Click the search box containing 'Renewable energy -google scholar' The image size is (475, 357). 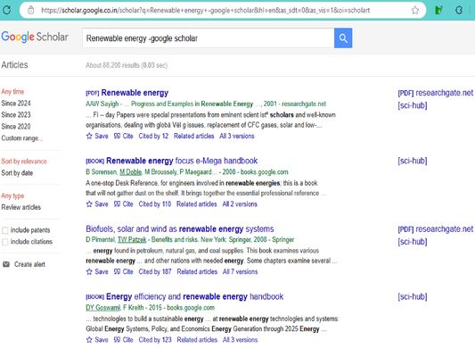point(209,38)
